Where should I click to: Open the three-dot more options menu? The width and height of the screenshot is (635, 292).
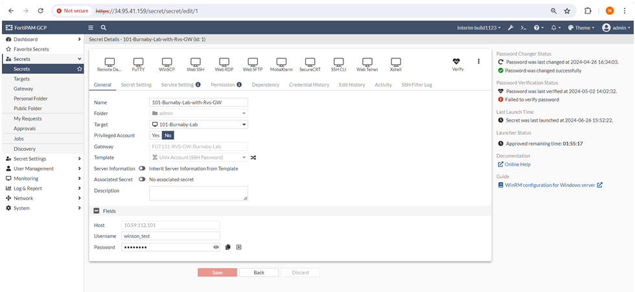pos(478,61)
